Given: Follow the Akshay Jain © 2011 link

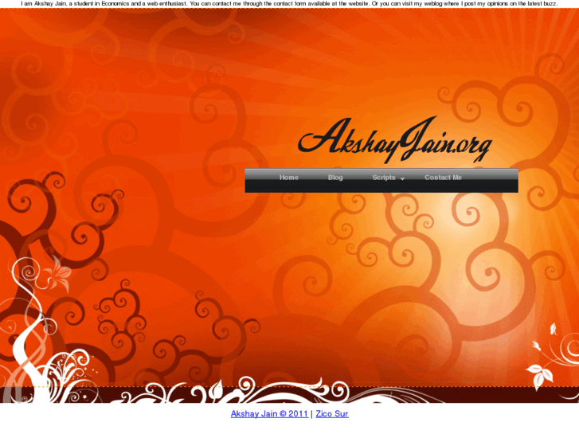Looking at the screenshot, I should [x=269, y=413].
